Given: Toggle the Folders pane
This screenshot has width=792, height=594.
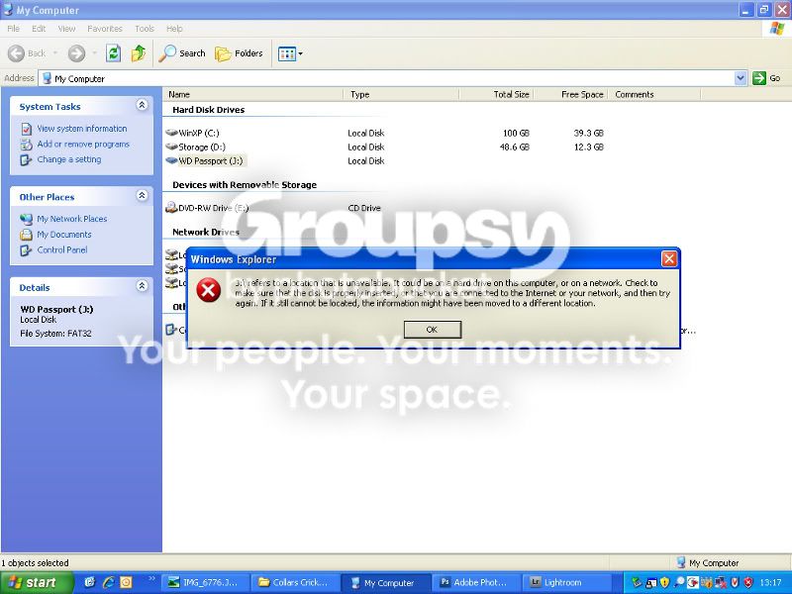Looking at the screenshot, I should 239,53.
